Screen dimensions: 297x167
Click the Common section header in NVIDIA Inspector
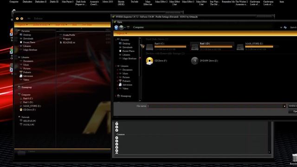(121, 135)
